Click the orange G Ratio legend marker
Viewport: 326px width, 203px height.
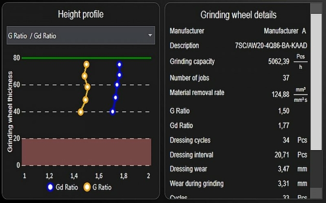(x=87, y=187)
